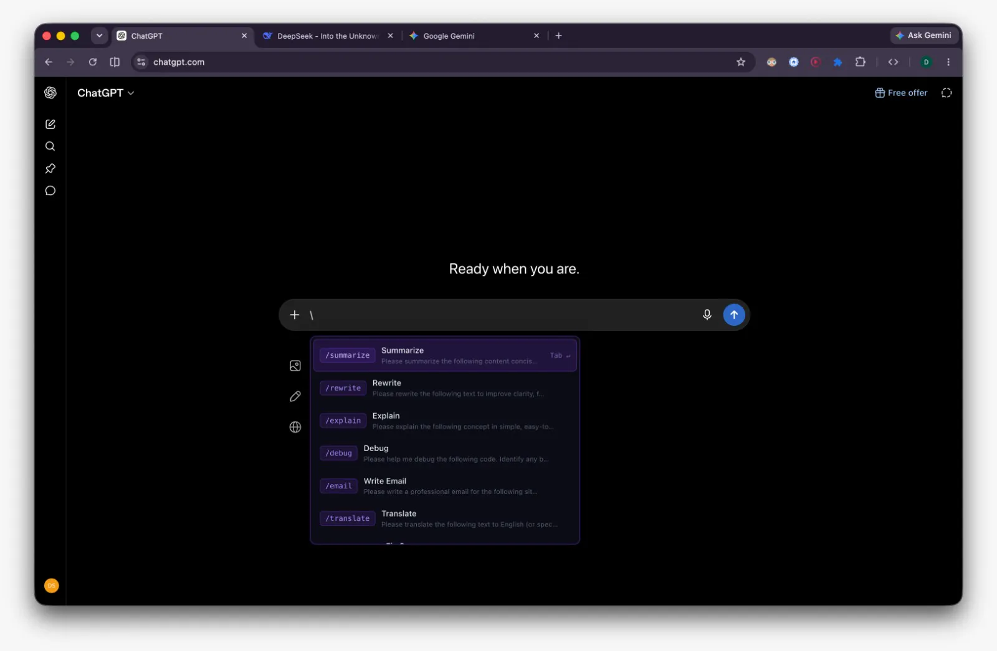Click inside the prompt text field
The width and height of the screenshot is (997, 651).
(502, 315)
